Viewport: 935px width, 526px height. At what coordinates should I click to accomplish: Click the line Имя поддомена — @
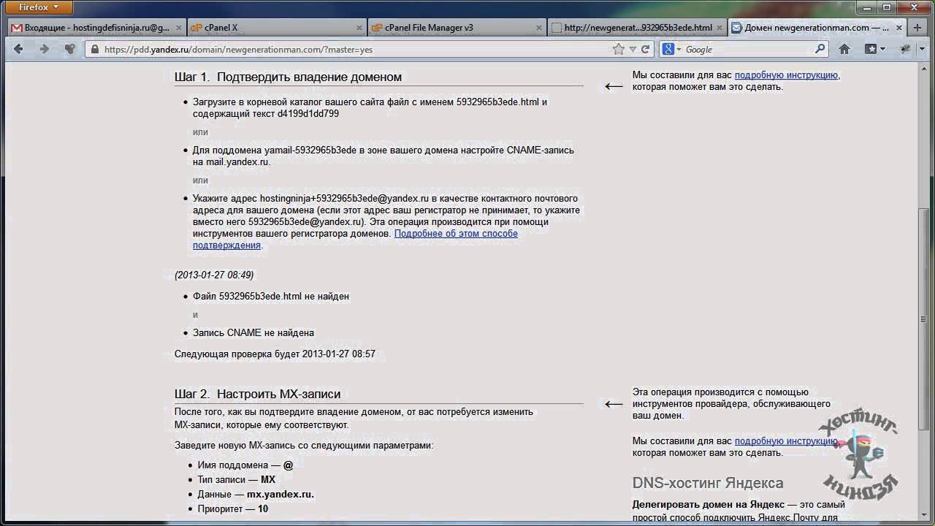point(245,465)
